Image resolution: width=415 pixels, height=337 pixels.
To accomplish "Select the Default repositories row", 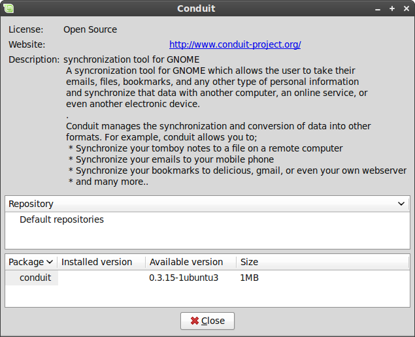I will (207, 219).
